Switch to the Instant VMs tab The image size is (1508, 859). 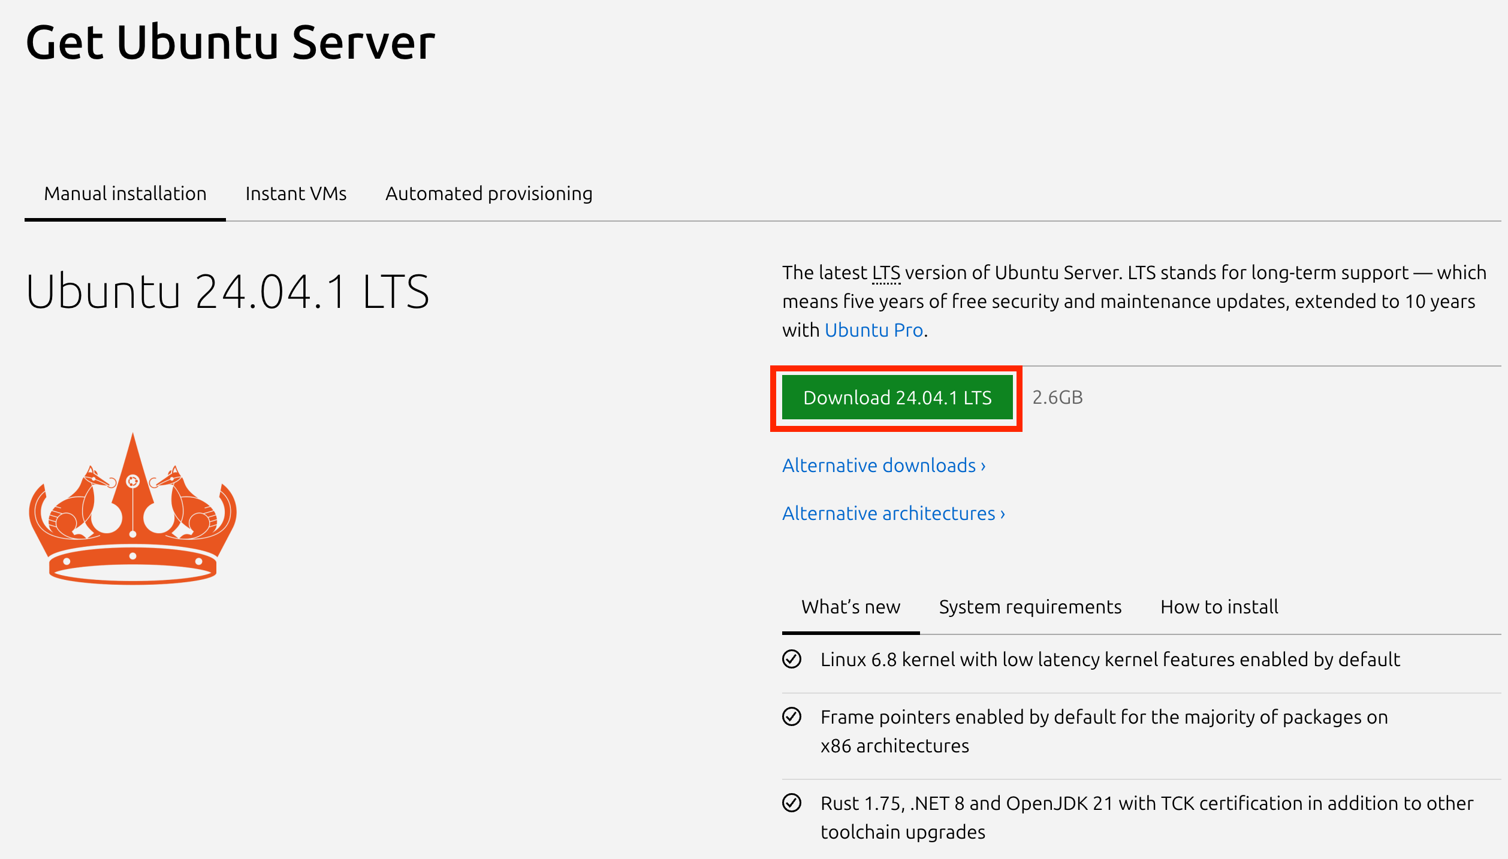[296, 193]
